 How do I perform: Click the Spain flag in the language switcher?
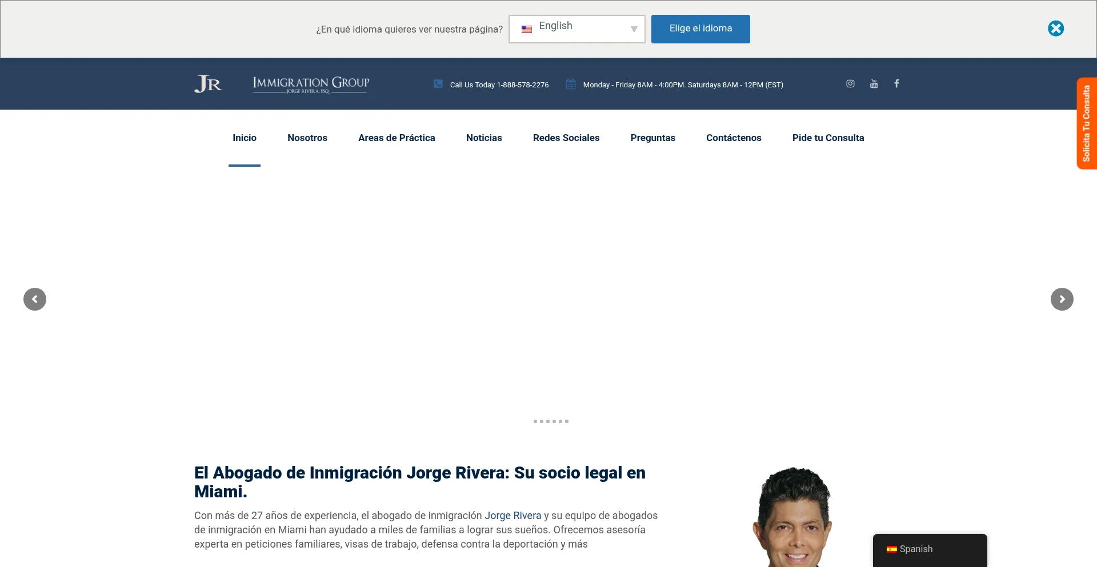click(x=891, y=549)
